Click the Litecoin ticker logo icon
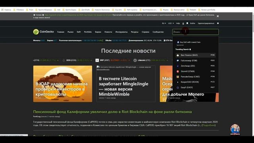This screenshot has height=143, width=254. click(x=135, y=60)
